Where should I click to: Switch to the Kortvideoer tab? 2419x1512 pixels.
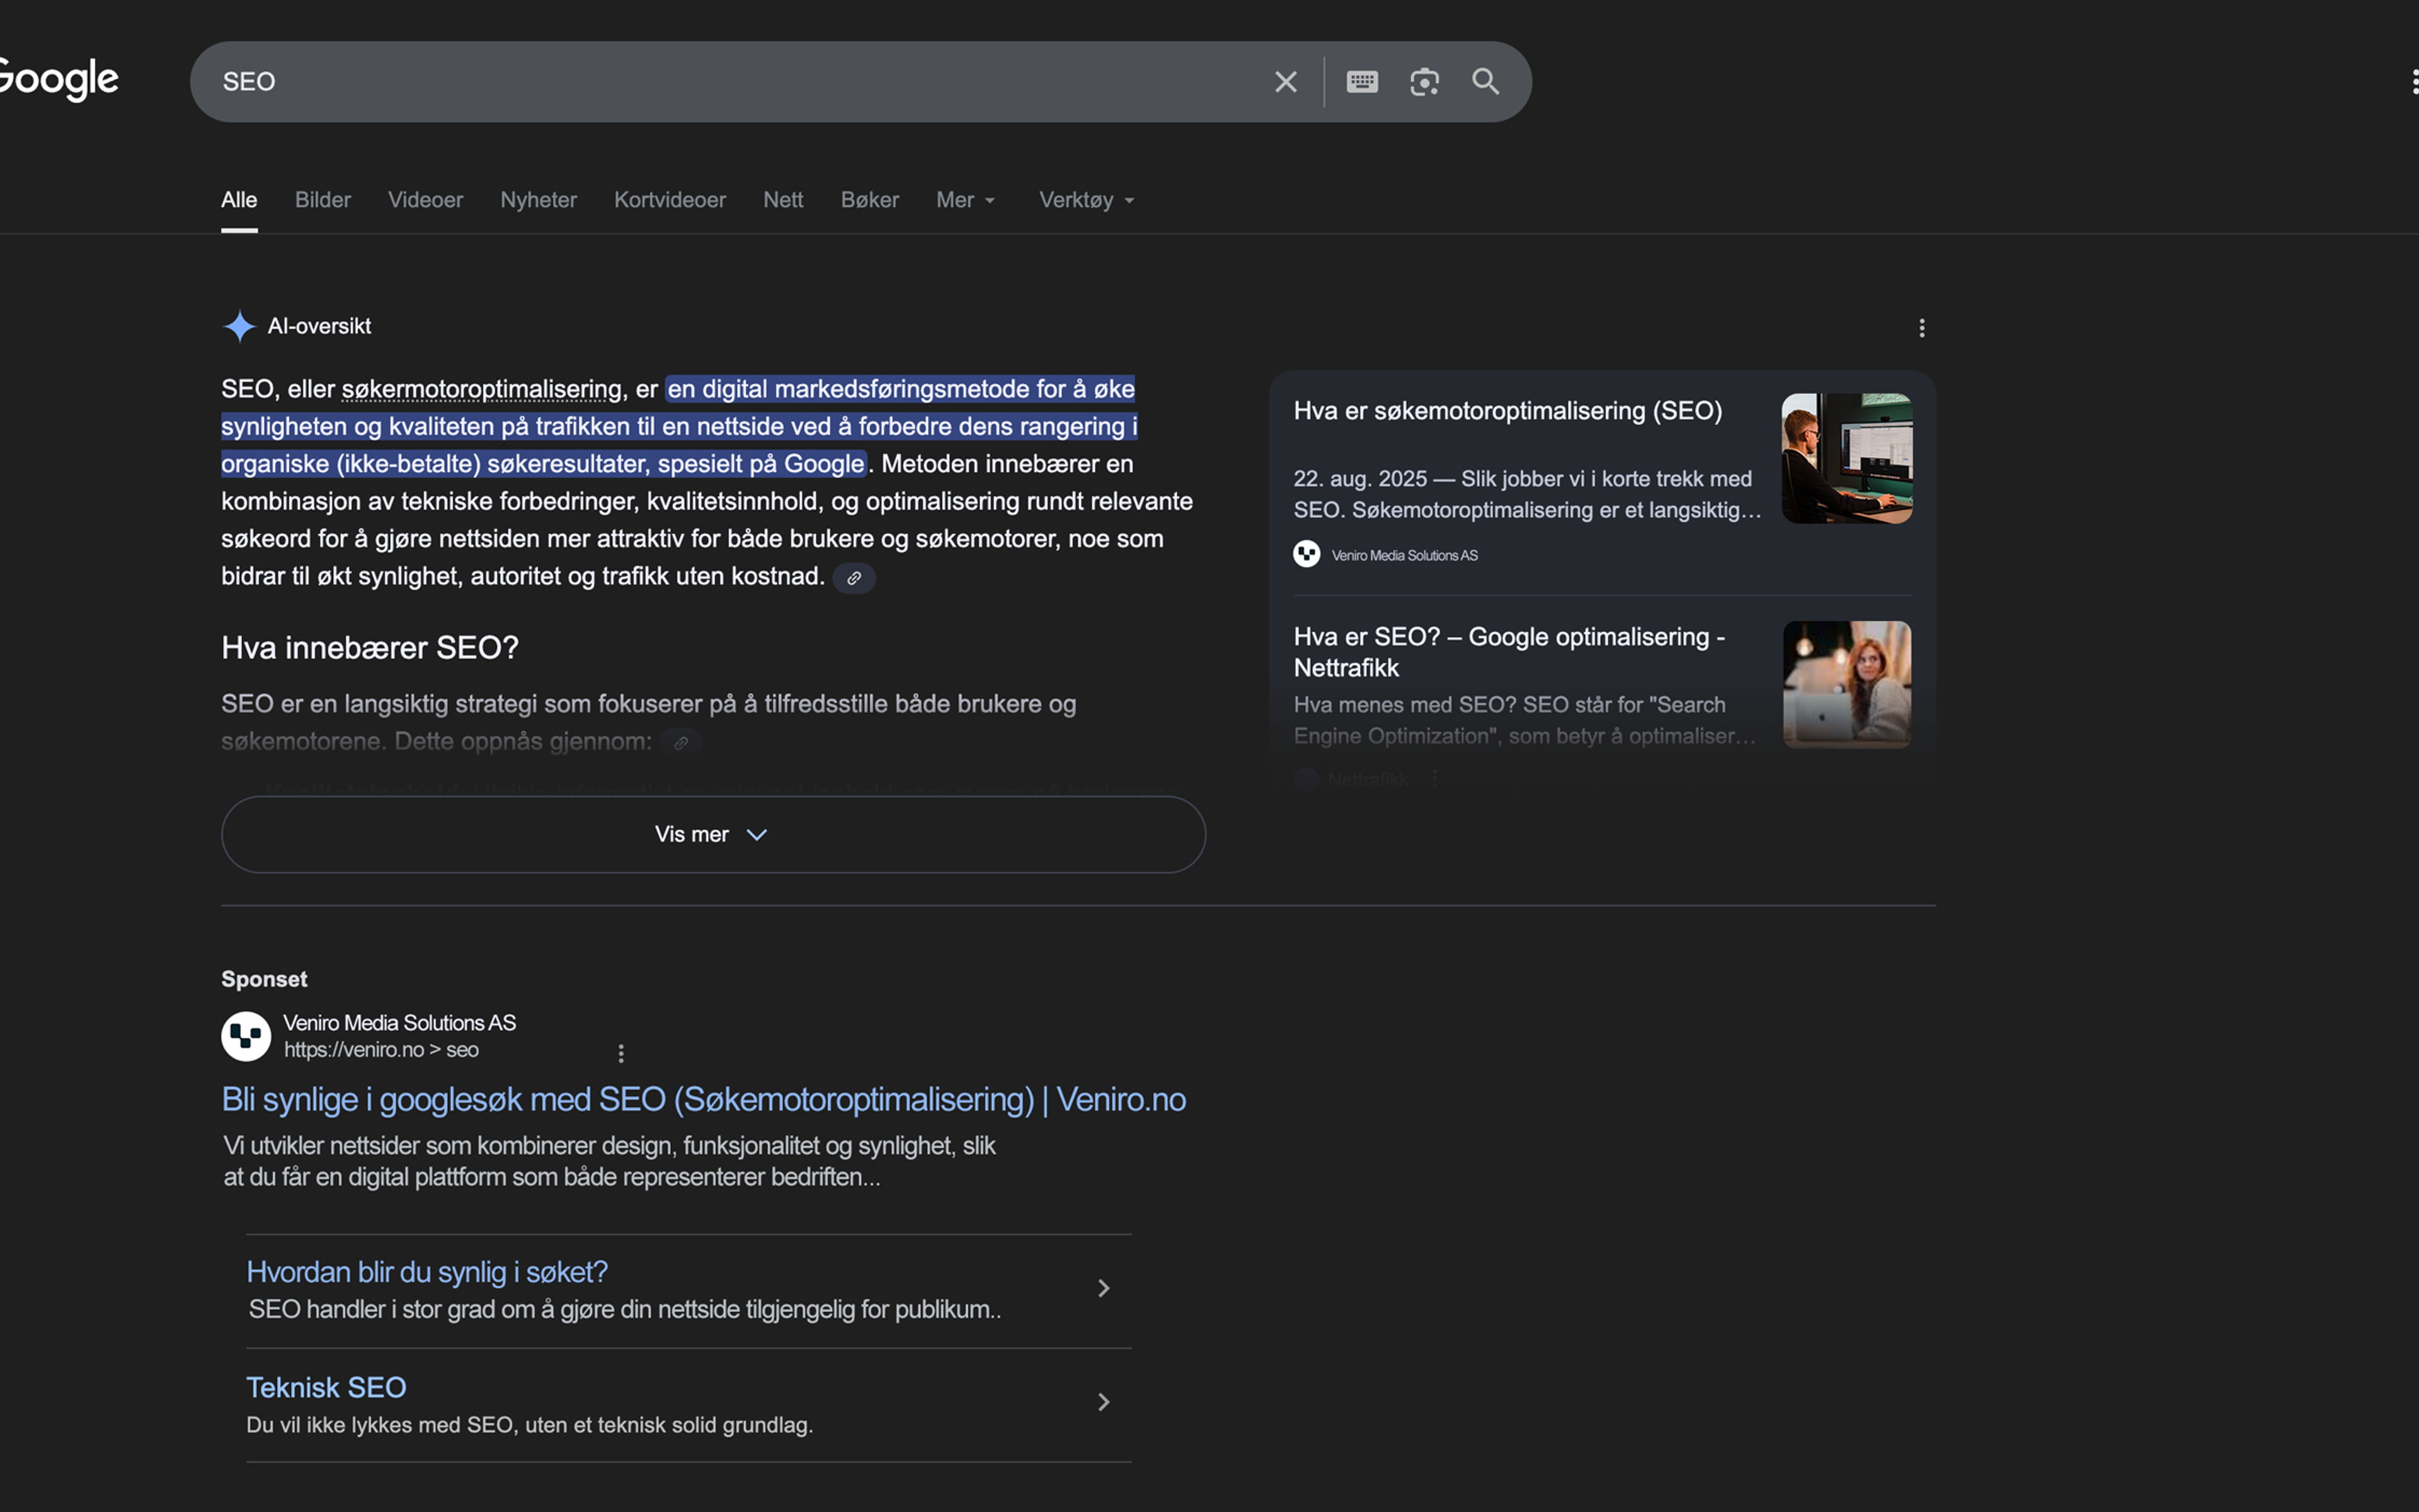click(670, 200)
